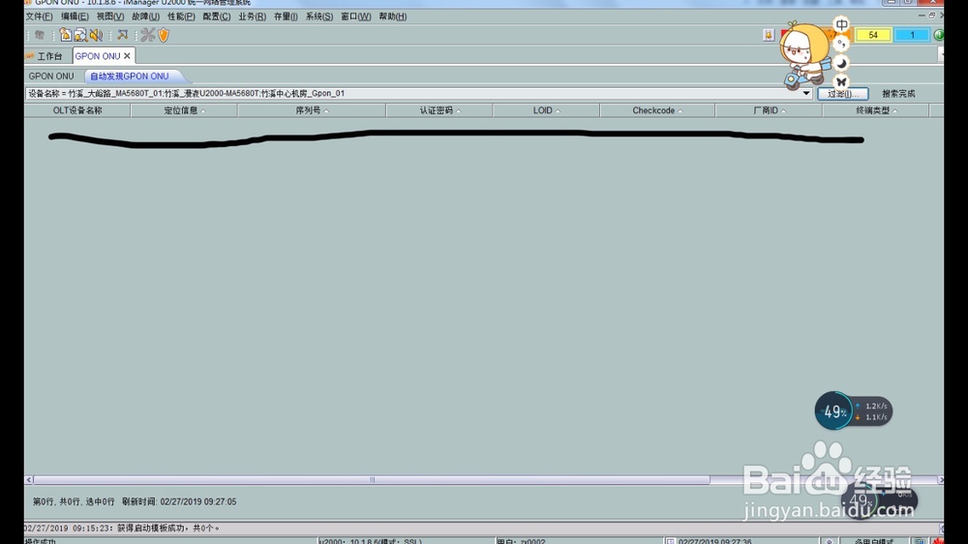Click the magnifier search document toolbar icon
This screenshot has width=968, height=544.
(80, 35)
